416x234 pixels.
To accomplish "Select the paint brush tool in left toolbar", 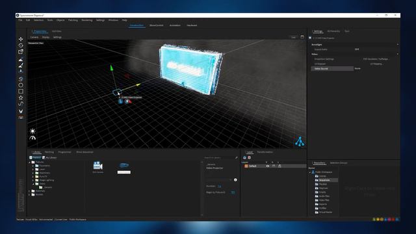I will point(21,65).
